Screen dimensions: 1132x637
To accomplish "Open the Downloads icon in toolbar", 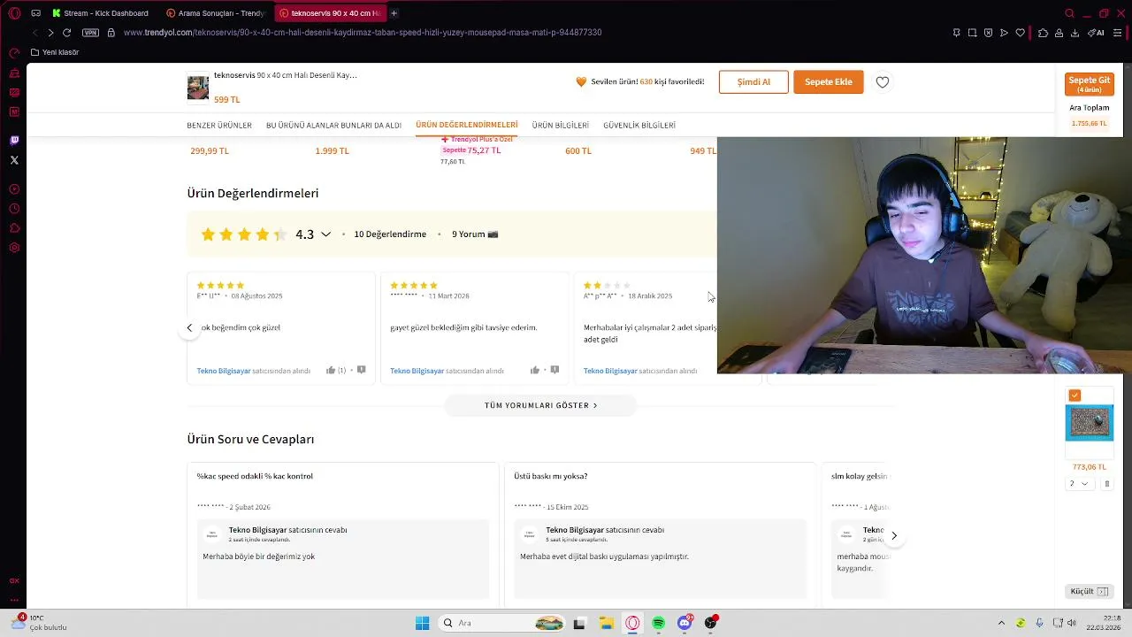I will [x=1075, y=33].
